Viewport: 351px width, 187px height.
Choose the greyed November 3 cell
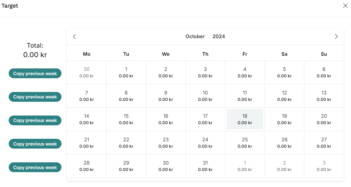(x=324, y=166)
